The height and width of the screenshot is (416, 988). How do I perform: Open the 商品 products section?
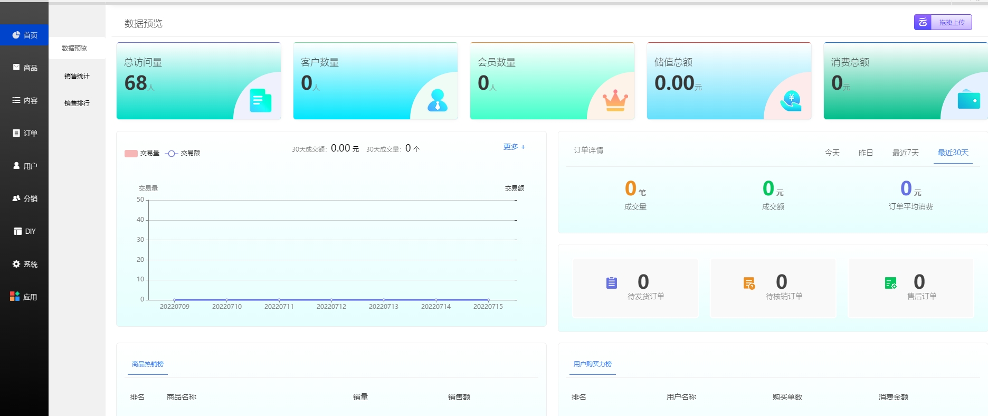click(24, 68)
